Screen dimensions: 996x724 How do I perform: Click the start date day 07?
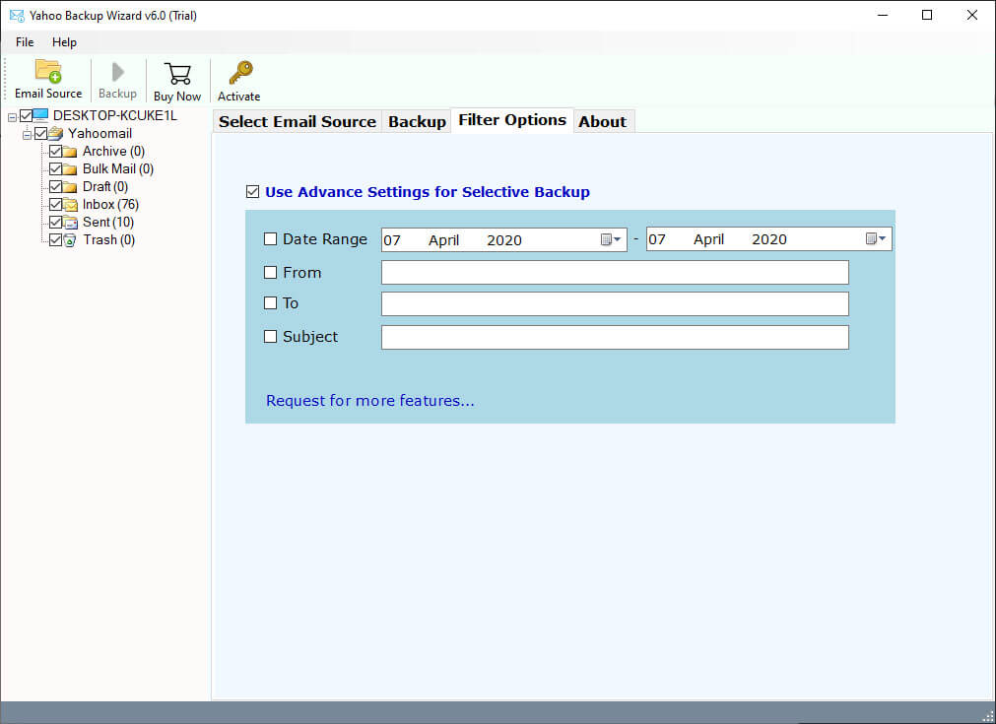pos(392,240)
